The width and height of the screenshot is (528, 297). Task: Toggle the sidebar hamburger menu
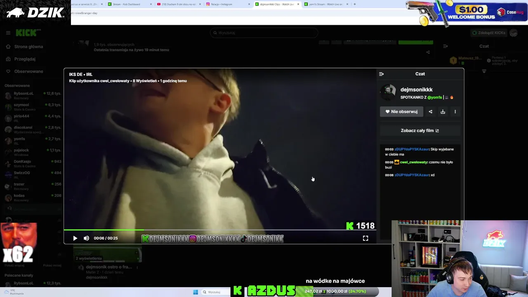coord(8,33)
